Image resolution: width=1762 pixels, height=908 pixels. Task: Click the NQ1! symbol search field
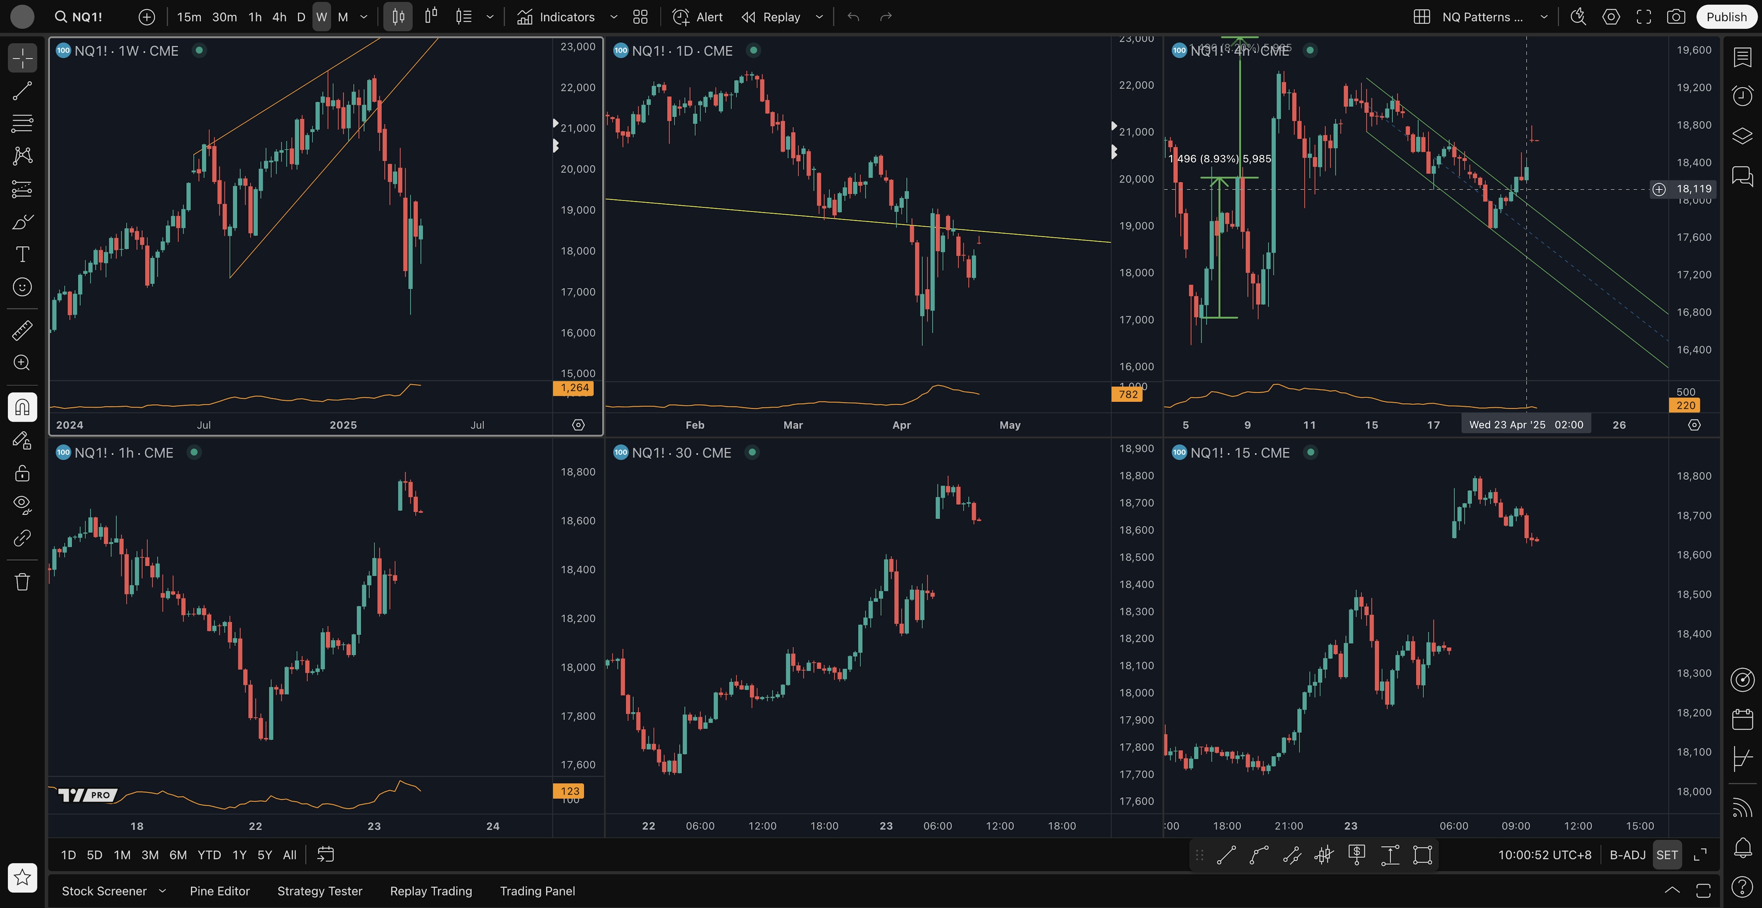[x=87, y=17]
